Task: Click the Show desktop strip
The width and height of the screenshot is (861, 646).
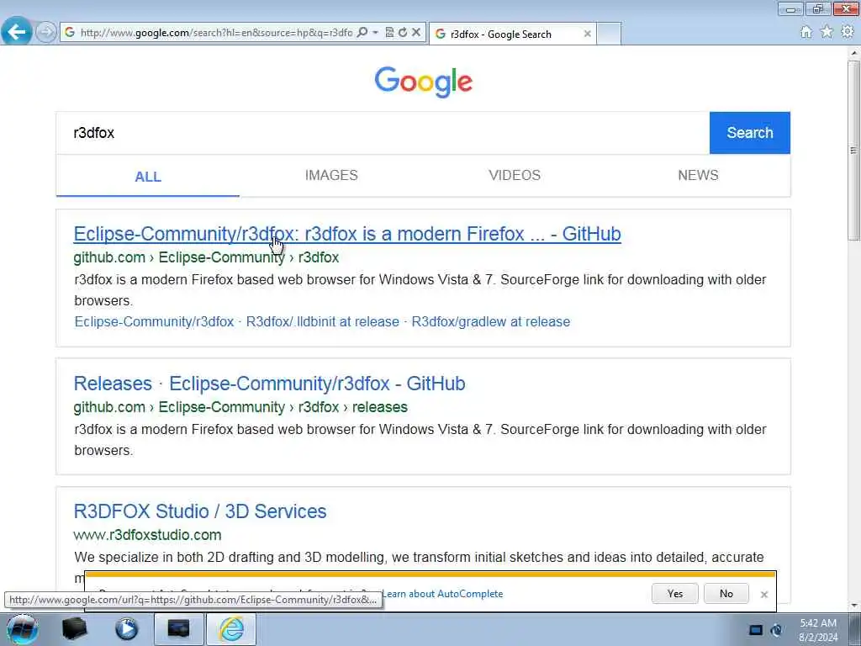Action: point(855,629)
